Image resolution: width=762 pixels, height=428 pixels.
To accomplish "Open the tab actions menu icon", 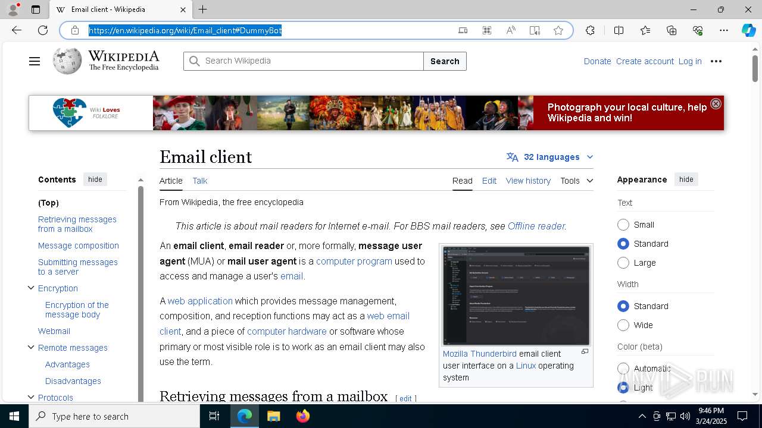I will click(x=36, y=10).
